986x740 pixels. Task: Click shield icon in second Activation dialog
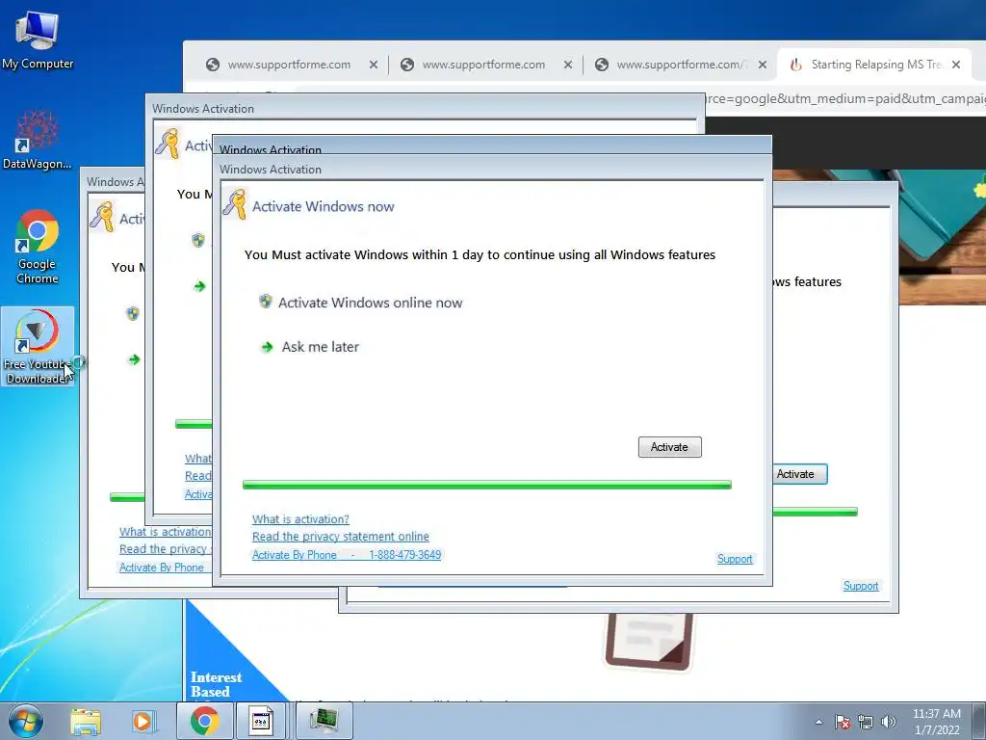(x=198, y=240)
